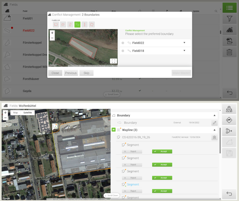Click the Wolfenbüttel panel scrollbar thumb
Screen dimensions: 239x201
[220, 141]
